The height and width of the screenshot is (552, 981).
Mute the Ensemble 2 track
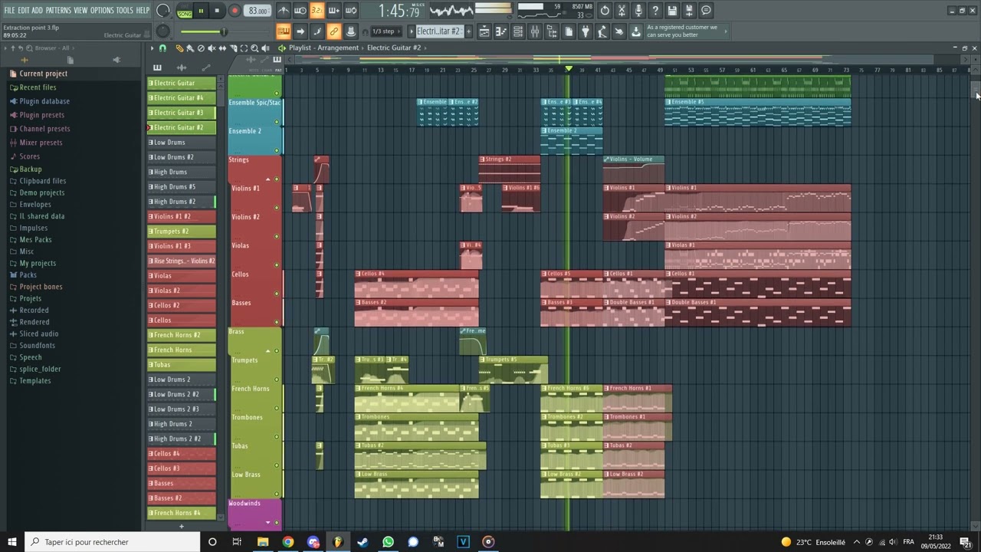(277, 150)
